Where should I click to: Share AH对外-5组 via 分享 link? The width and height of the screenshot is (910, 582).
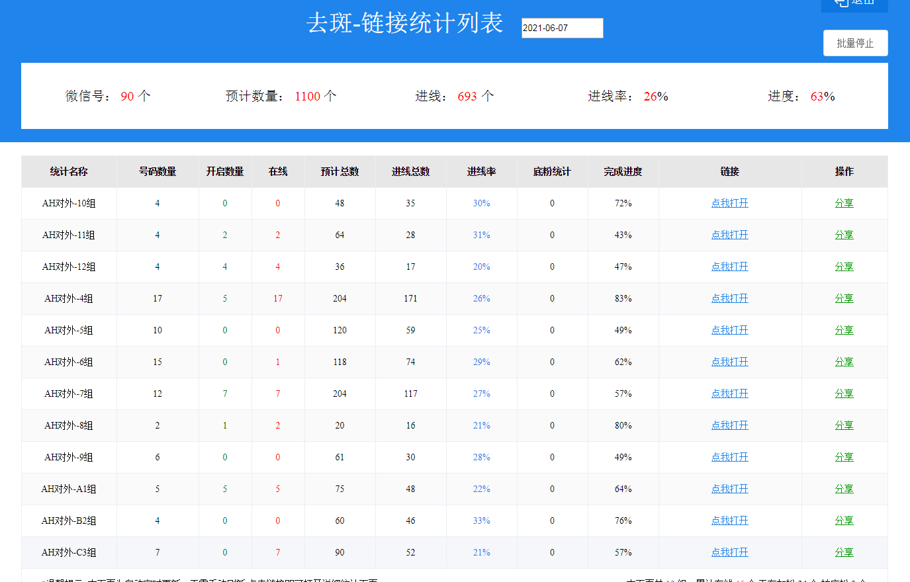pyautogui.click(x=844, y=330)
